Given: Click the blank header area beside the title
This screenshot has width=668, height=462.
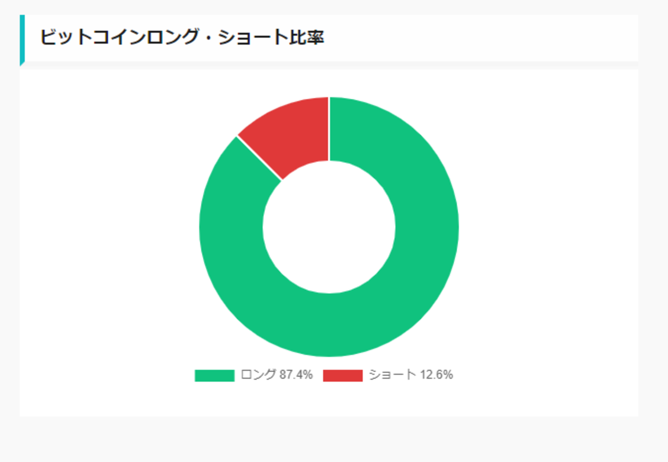Looking at the screenshot, I should [480, 38].
